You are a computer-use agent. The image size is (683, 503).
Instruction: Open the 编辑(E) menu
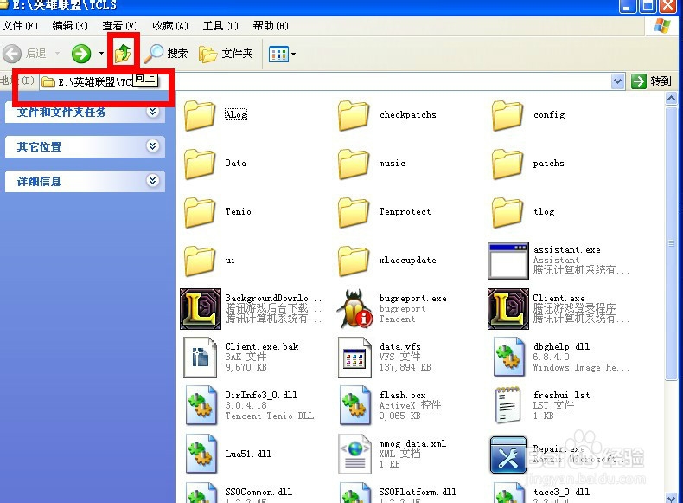coord(70,26)
